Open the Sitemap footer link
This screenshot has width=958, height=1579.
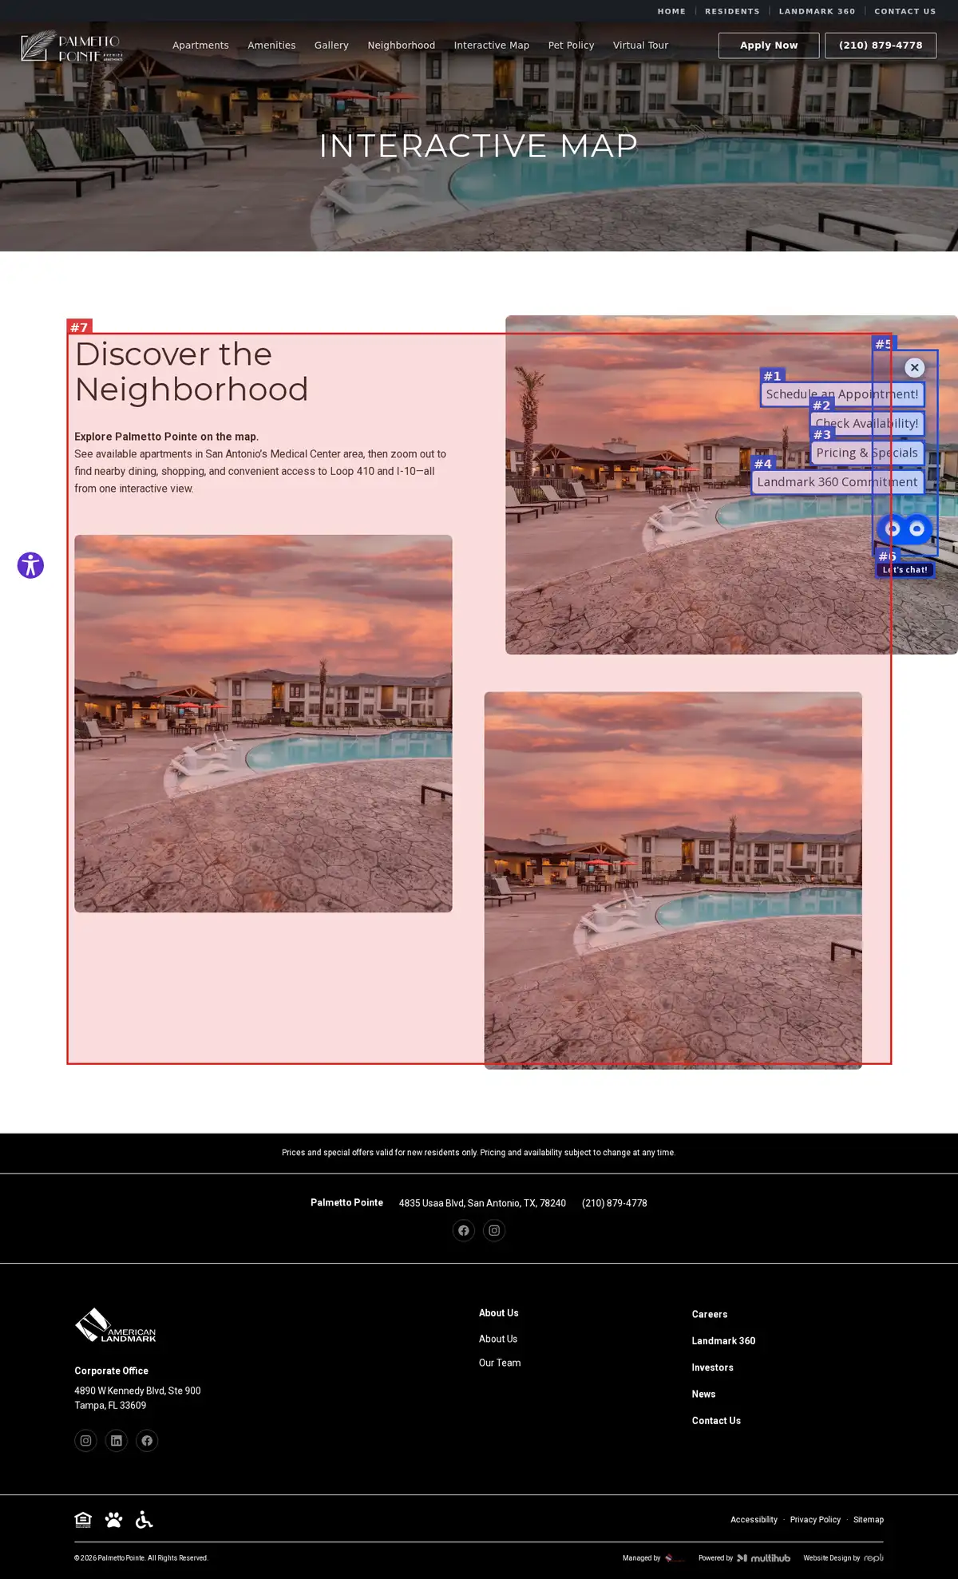(x=869, y=1520)
